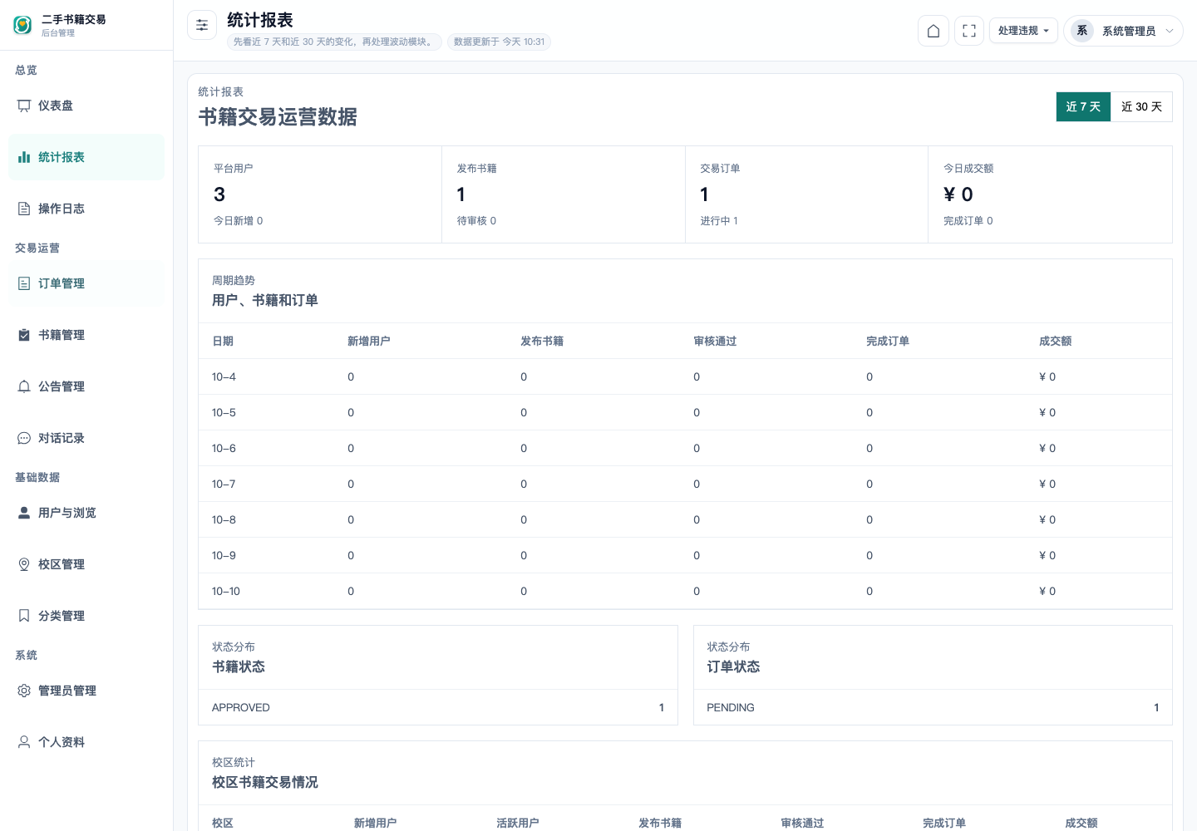1197x831 pixels.
Task: Switch range to 近 7 天
Action: pos(1083,106)
